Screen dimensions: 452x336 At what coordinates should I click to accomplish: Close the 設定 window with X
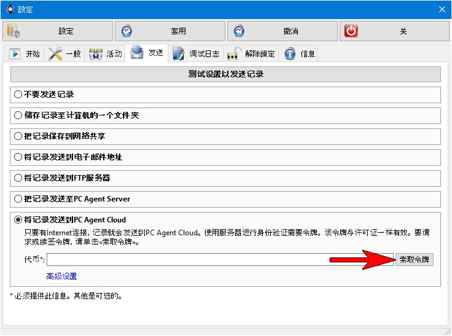(x=442, y=9)
